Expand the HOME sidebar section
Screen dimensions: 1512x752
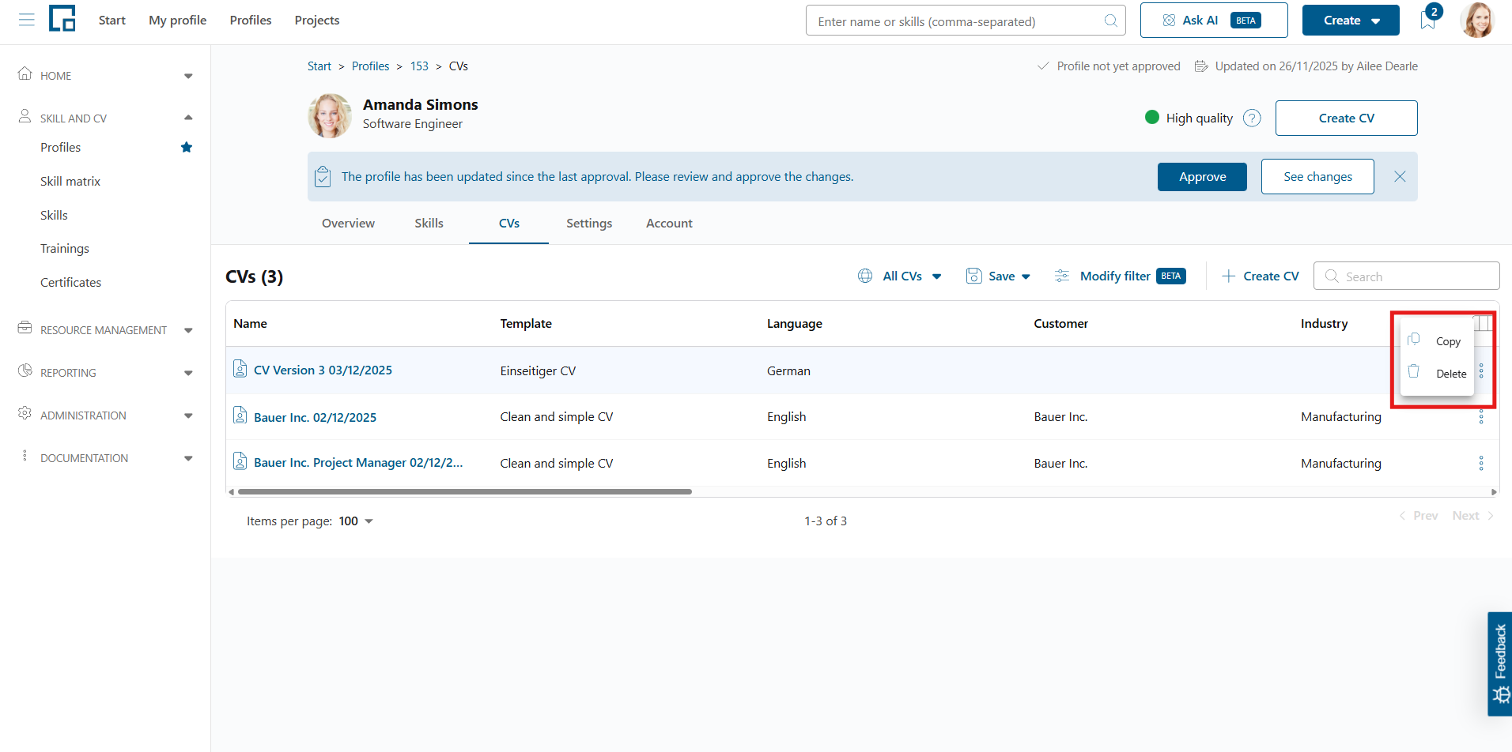[188, 76]
